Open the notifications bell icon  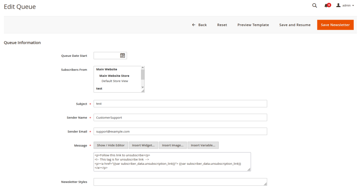(327, 6)
